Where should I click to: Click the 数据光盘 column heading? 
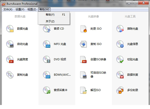pos(20,16)
